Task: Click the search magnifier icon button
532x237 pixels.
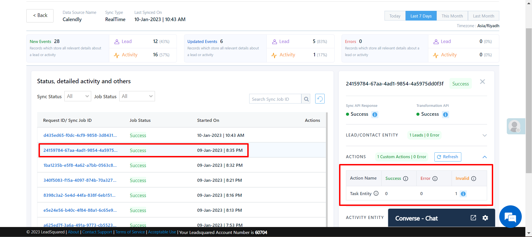Action: (306, 99)
